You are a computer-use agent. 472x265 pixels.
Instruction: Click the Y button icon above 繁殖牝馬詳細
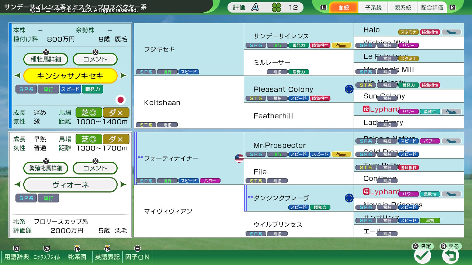point(46,161)
